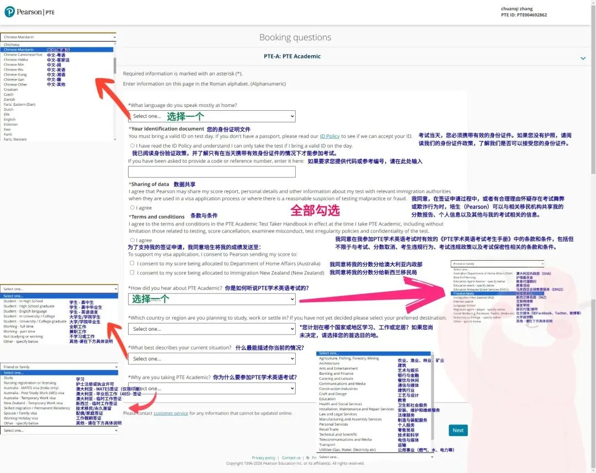Choose Chinese-Other in the language list
Screen dimensions: 596x473
[15, 84]
